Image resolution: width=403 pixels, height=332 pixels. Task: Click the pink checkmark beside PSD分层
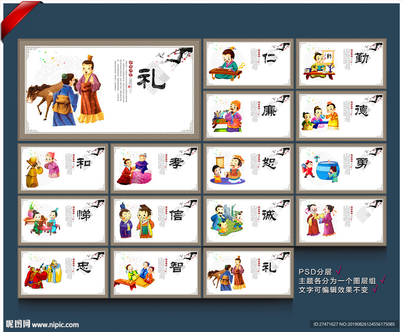pos(338,270)
